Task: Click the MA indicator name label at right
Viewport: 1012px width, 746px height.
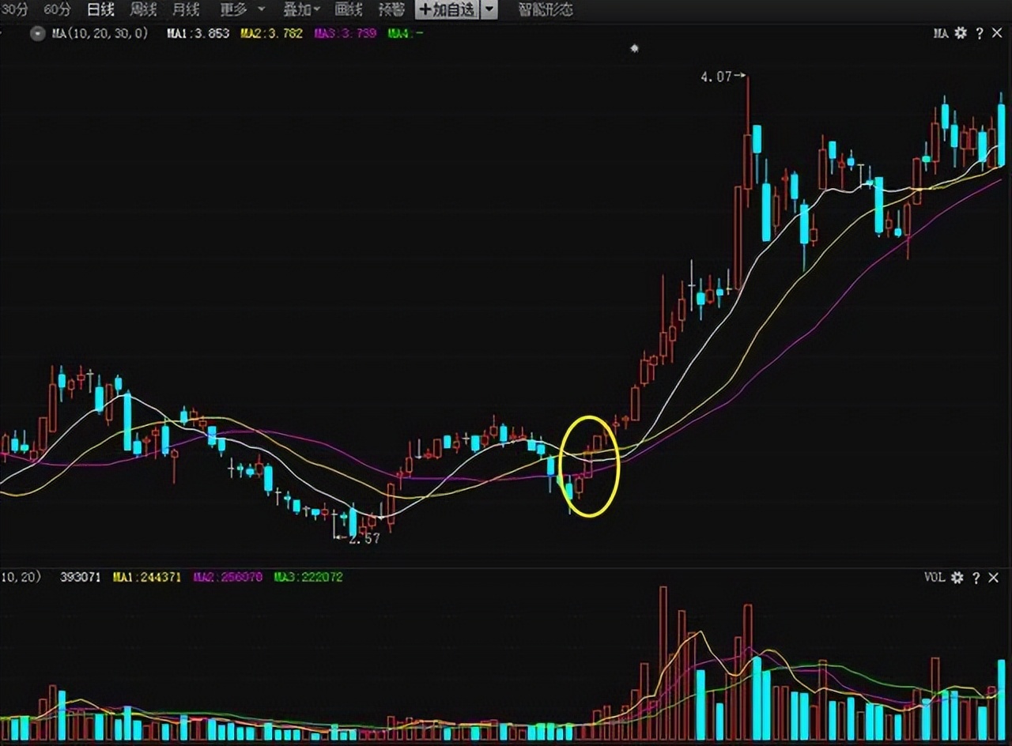Action: [x=940, y=33]
